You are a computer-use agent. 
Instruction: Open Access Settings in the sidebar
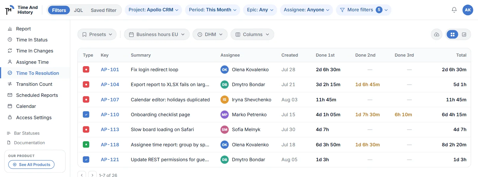(35, 117)
